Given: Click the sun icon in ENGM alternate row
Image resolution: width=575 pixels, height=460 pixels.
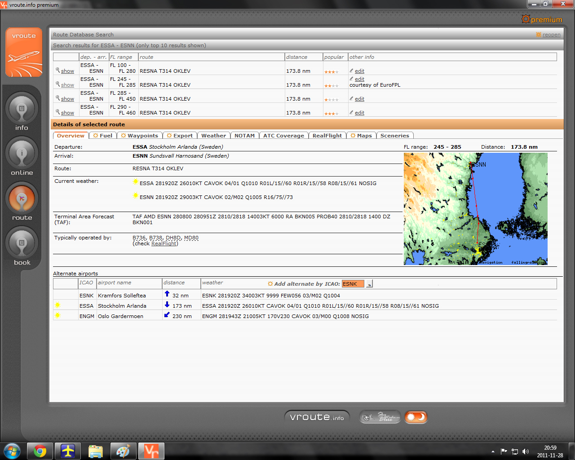Looking at the screenshot, I should coord(57,316).
